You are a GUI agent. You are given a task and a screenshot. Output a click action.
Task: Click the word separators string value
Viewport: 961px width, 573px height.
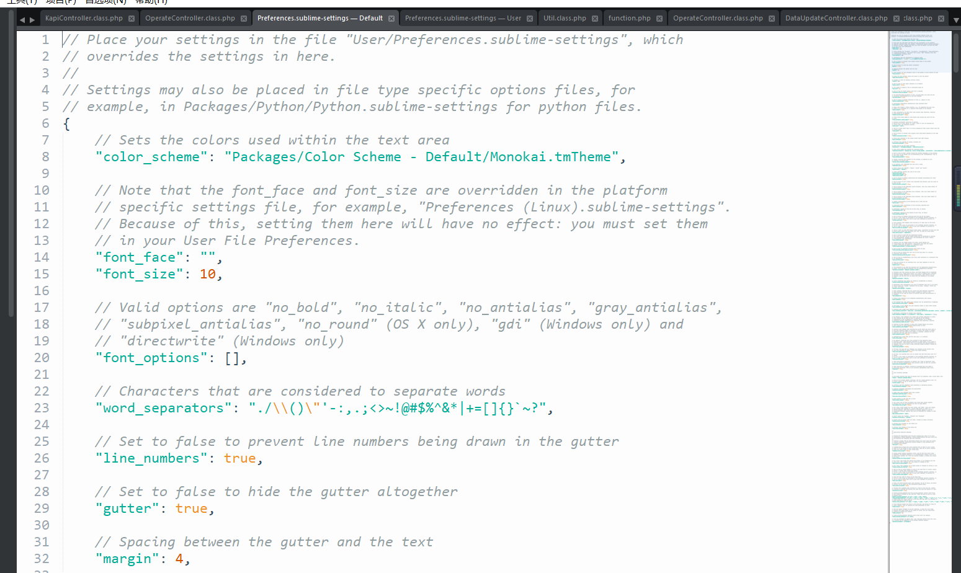pyautogui.click(x=397, y=408)
